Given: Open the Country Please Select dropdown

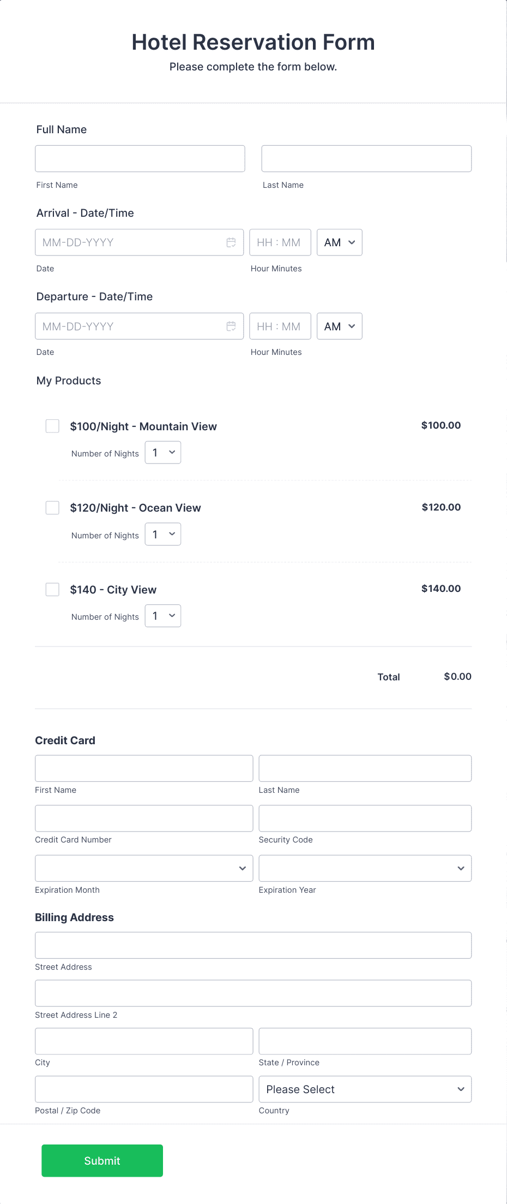Looking at the screenshot, I should coord(365,1089).
